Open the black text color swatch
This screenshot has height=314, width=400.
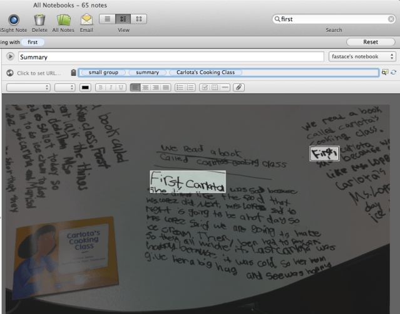coord(85,88)
